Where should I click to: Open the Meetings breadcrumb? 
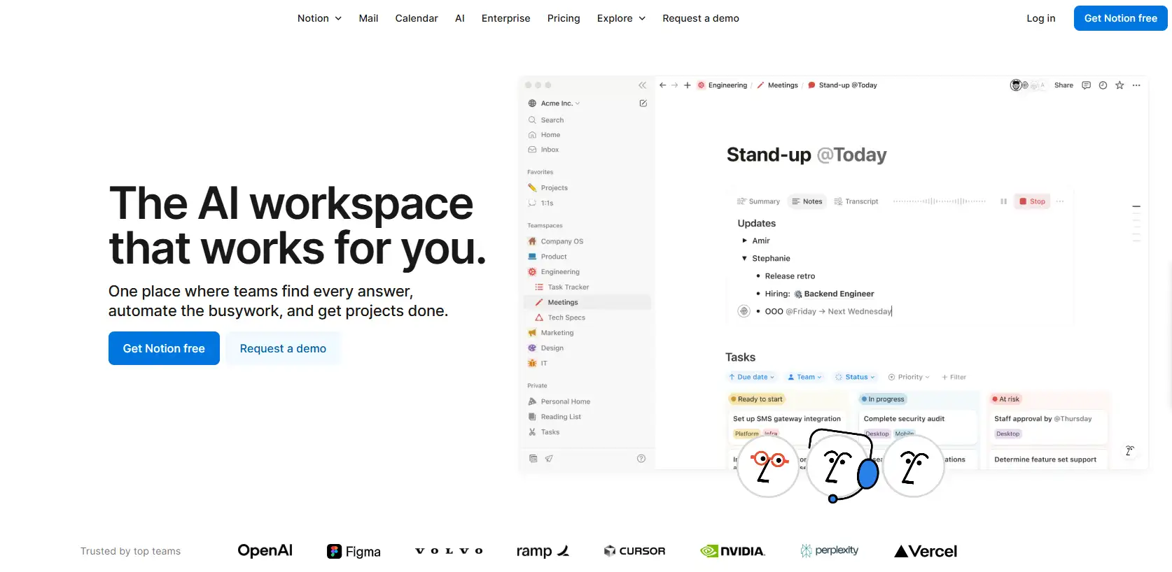777,85
